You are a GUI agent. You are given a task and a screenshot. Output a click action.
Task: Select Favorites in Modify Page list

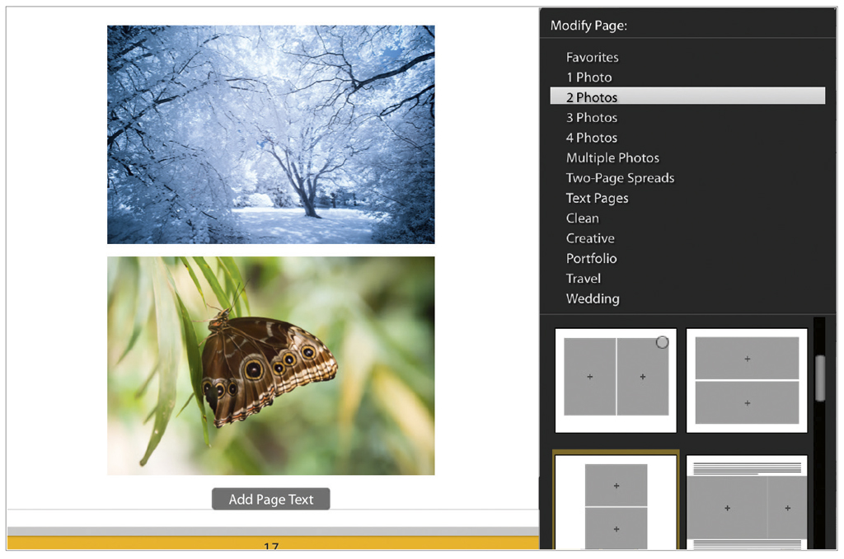click(x=592, y=57)
